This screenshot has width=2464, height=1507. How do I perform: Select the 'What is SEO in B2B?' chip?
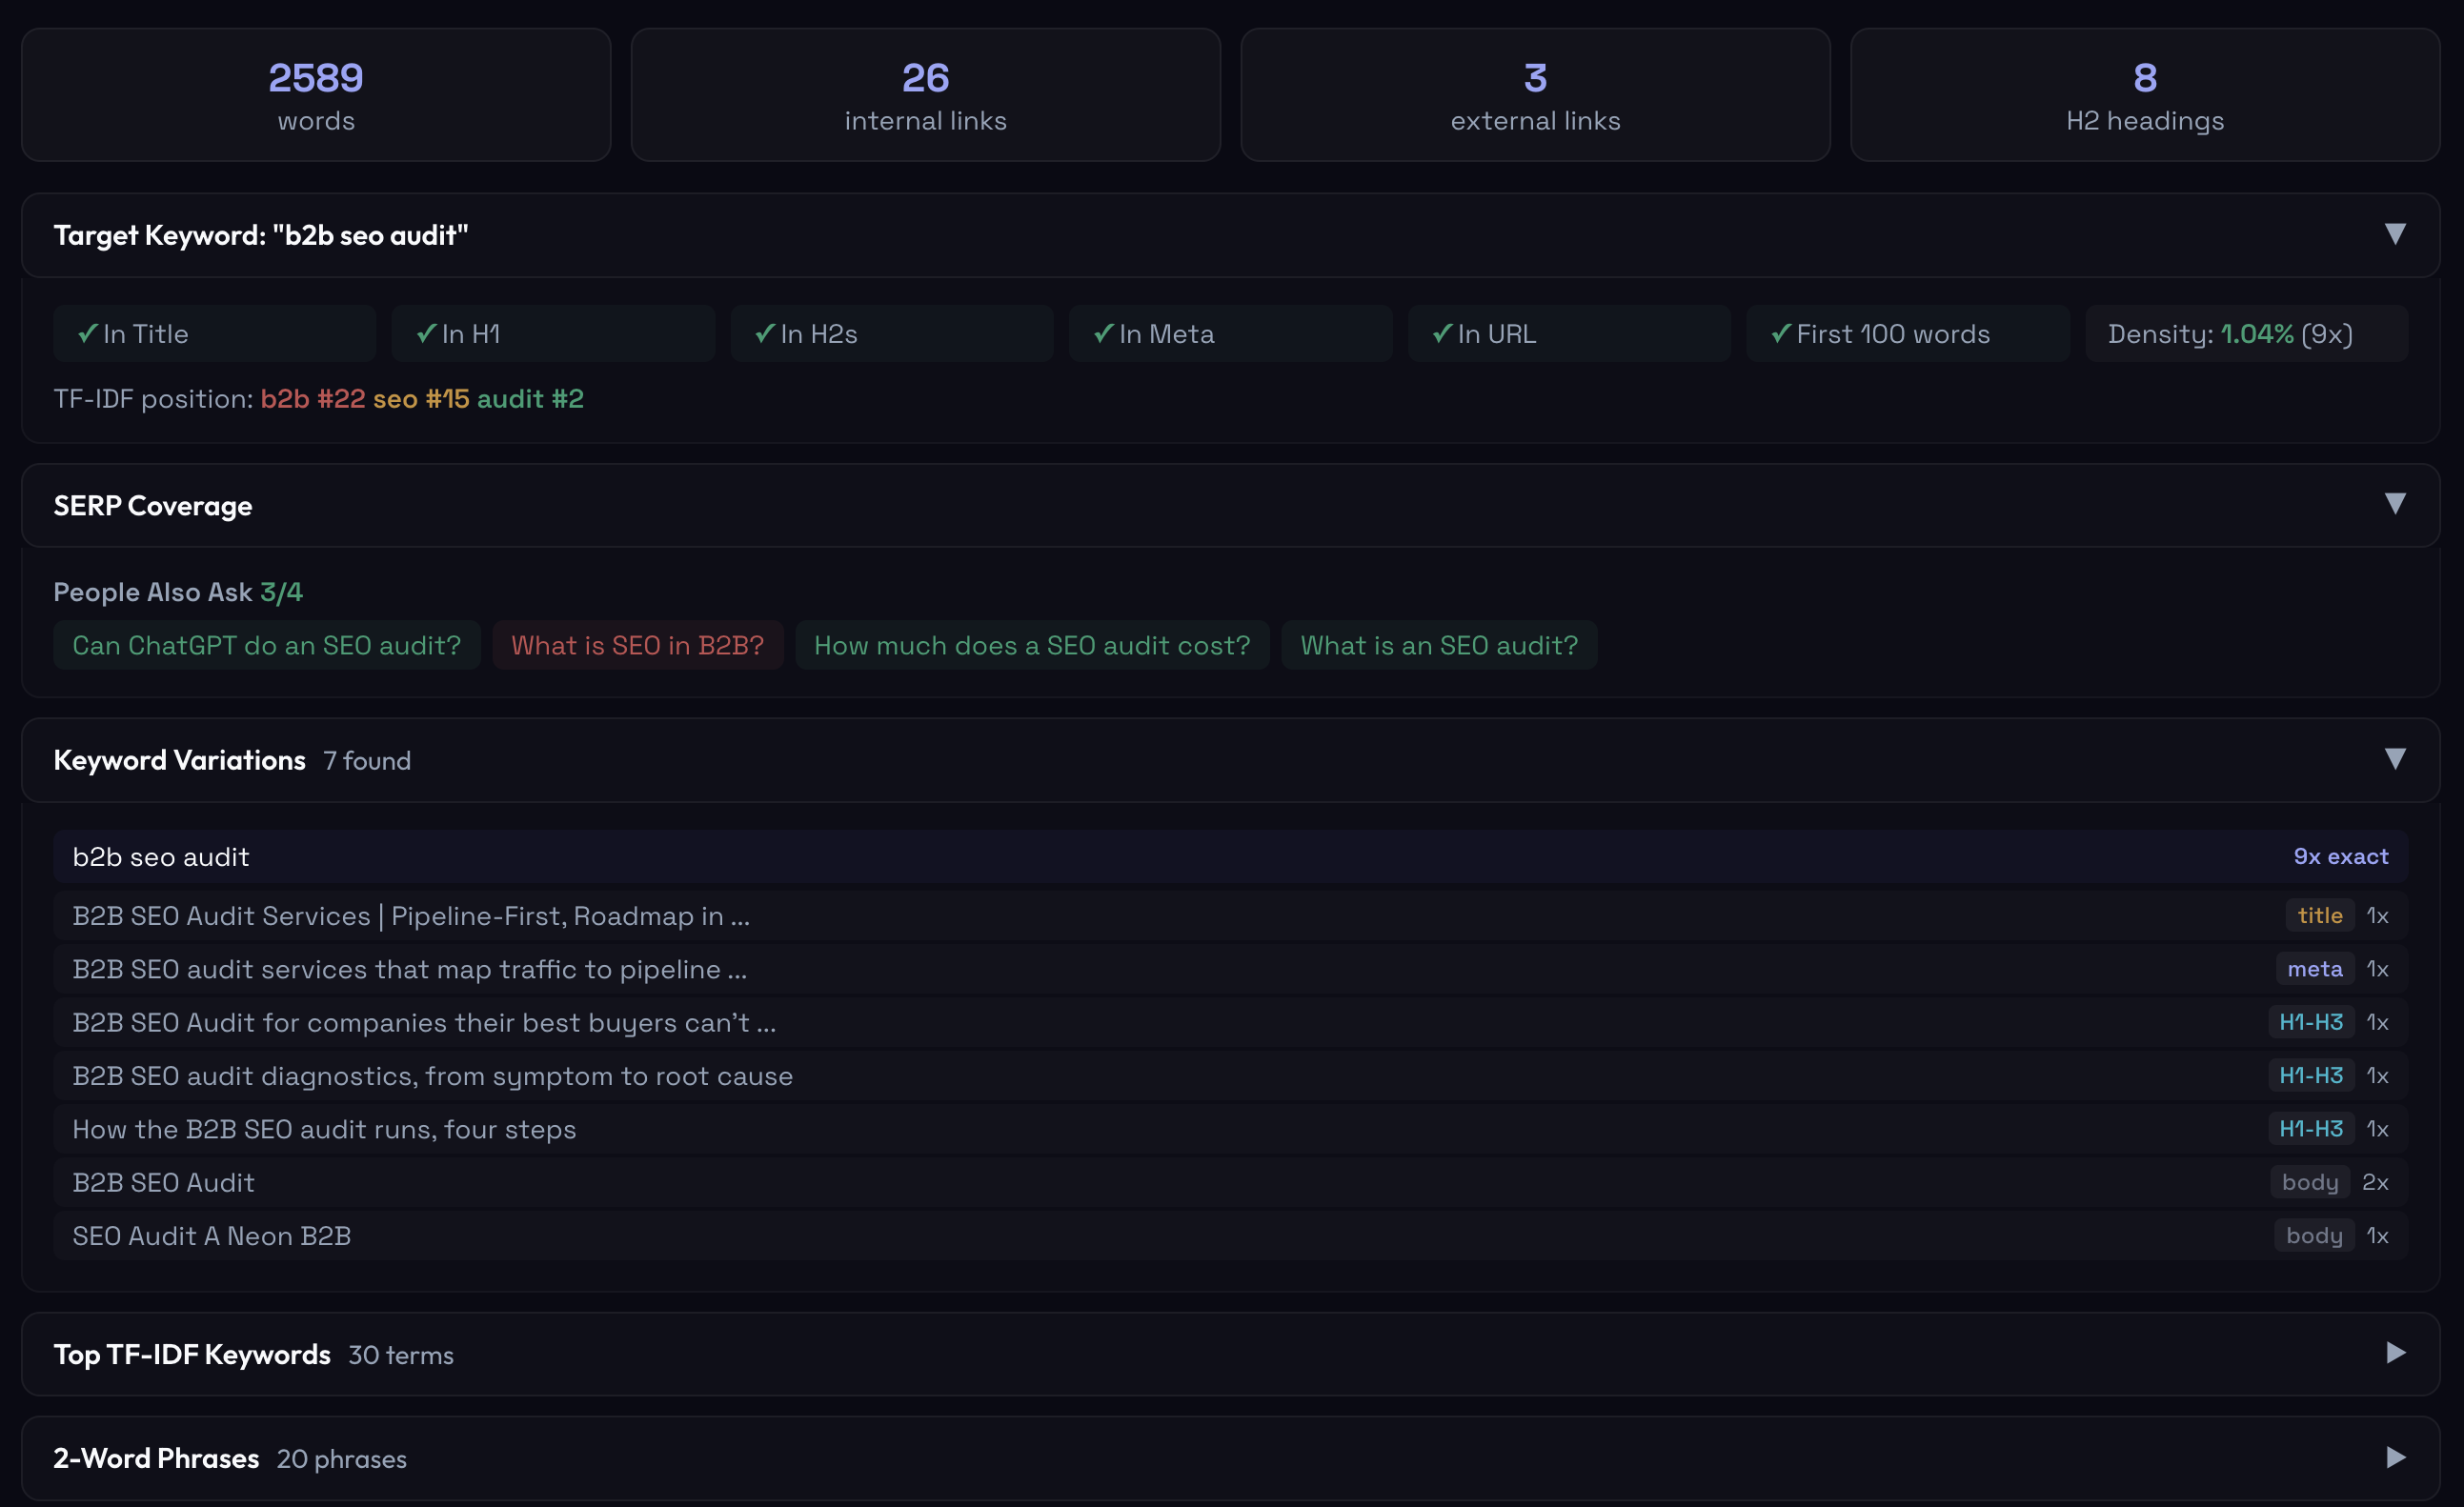pyautogui.click(x=638, y=645)
